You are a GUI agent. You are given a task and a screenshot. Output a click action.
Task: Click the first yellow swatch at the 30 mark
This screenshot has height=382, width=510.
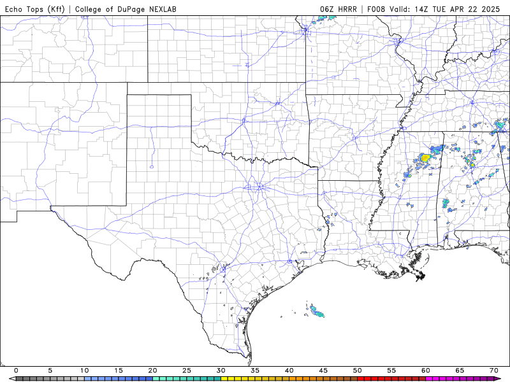pyautogui.click(x=224, y=379)
